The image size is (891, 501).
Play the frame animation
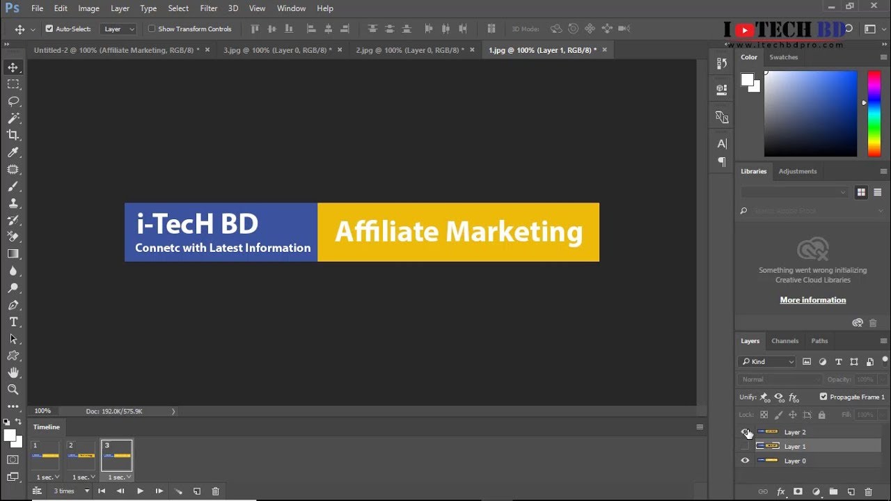140,491
